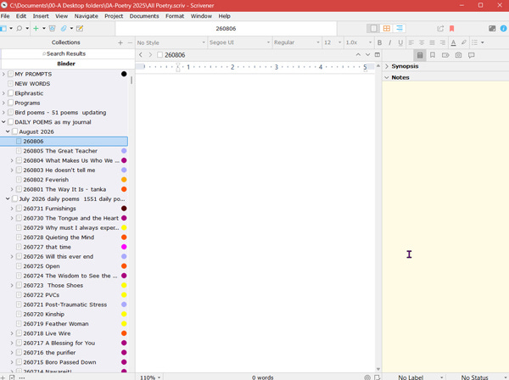The image size is (509, 380).
Task: Go forward in editor history
Action: pos(150,55)
